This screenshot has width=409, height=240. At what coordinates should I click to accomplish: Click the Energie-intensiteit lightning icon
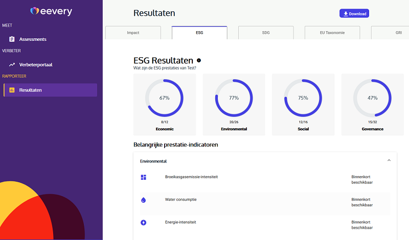click(143, 223)
